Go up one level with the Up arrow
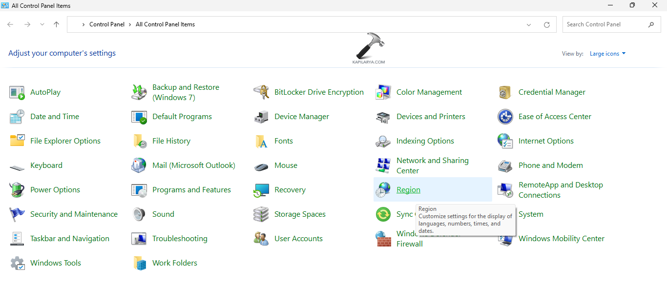The height and width of the screenshot is (288, 667). pyautogui.click(x=57, y=24)
